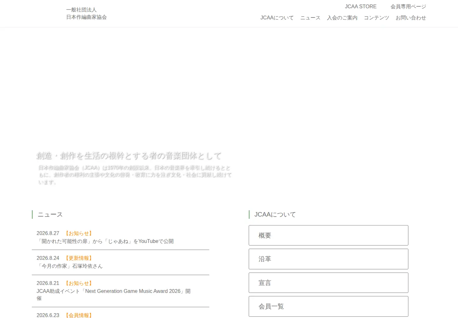Screen dimensions: 458x318
Task: Go to 会員専用ページ members page
Action: pyautogui.click(x=408, y=7)
